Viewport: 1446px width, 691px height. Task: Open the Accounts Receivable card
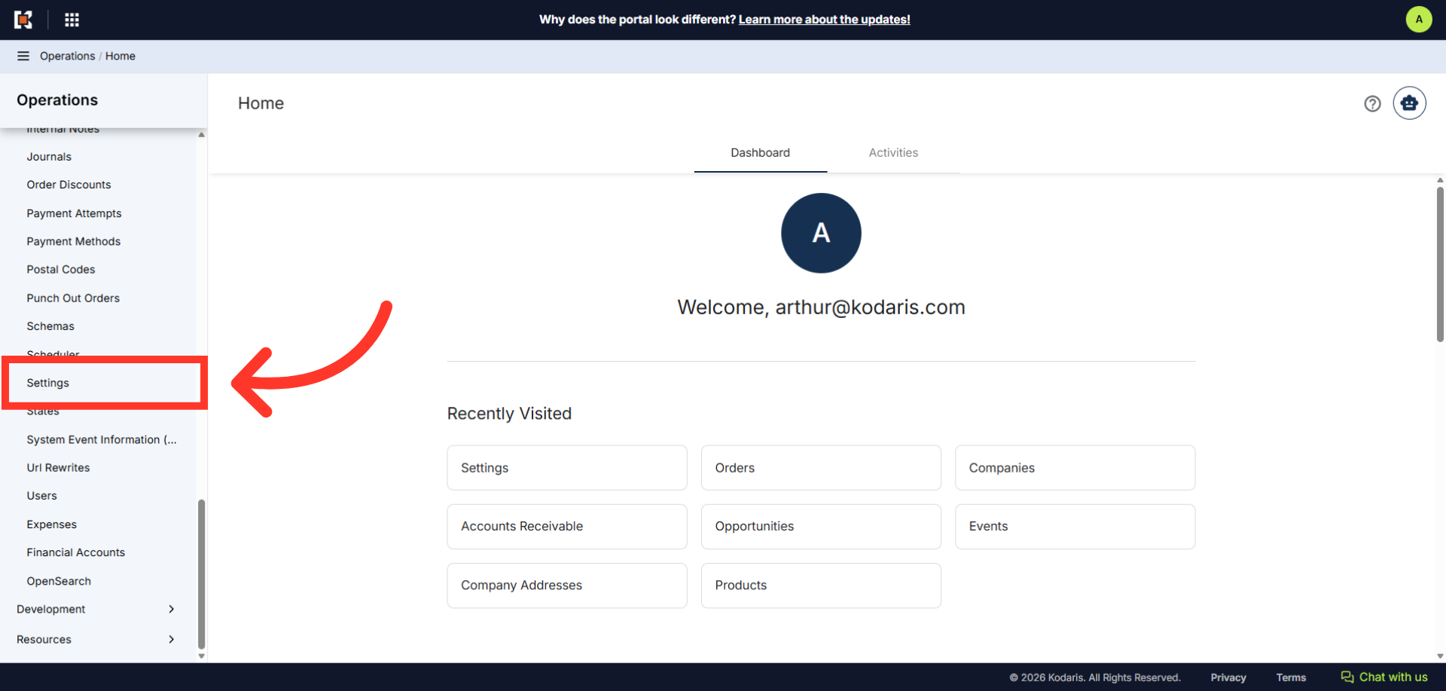tap(567, 527)
